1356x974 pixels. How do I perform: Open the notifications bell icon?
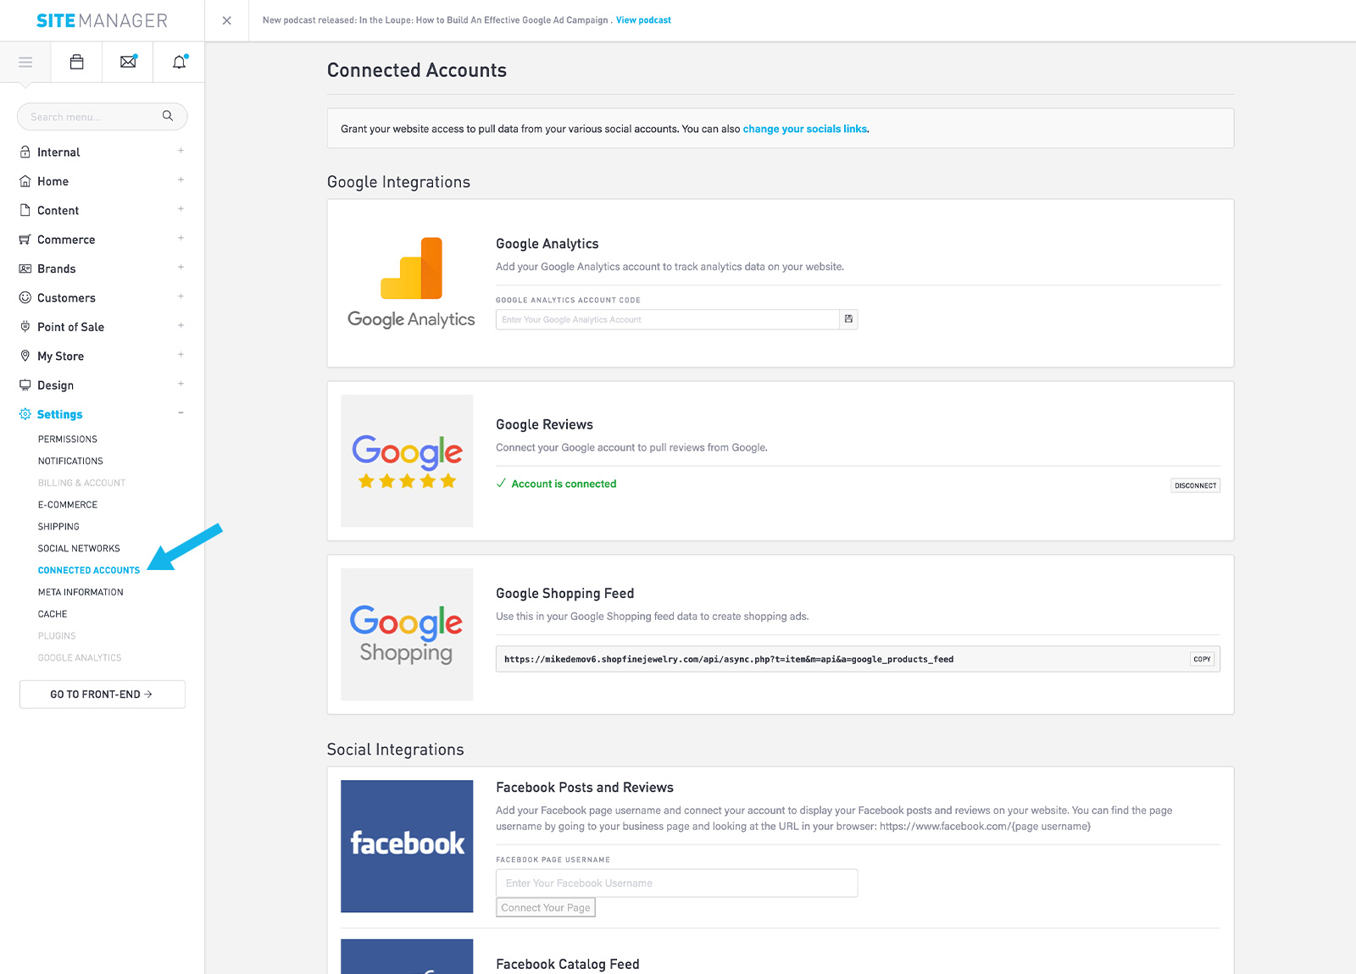pyautogui.click(x=179, y=63)
